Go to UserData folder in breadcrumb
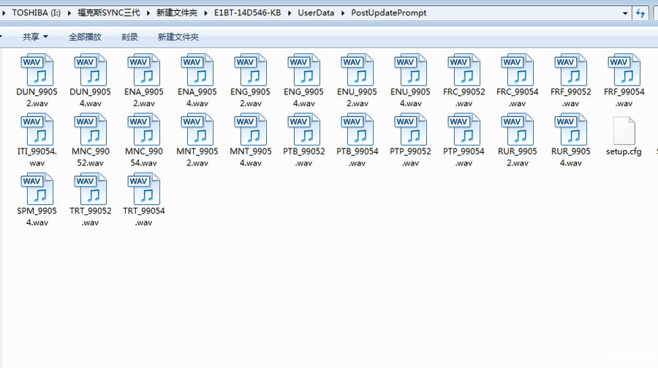The height and width of the screenshot is (368, 658). coord(316,12)
